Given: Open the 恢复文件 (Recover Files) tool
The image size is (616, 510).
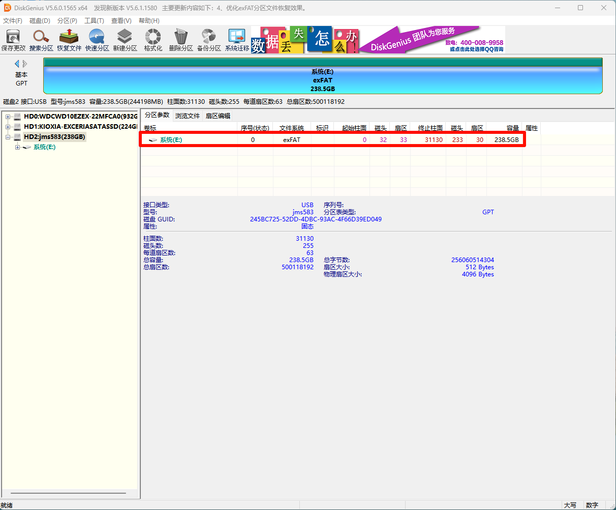Looking at the screenshot, I should (x=69, y=40).
